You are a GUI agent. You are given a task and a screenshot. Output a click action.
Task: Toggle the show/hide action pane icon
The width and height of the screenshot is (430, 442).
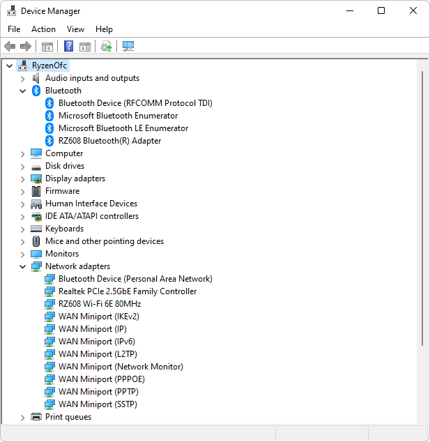point(85,47)
